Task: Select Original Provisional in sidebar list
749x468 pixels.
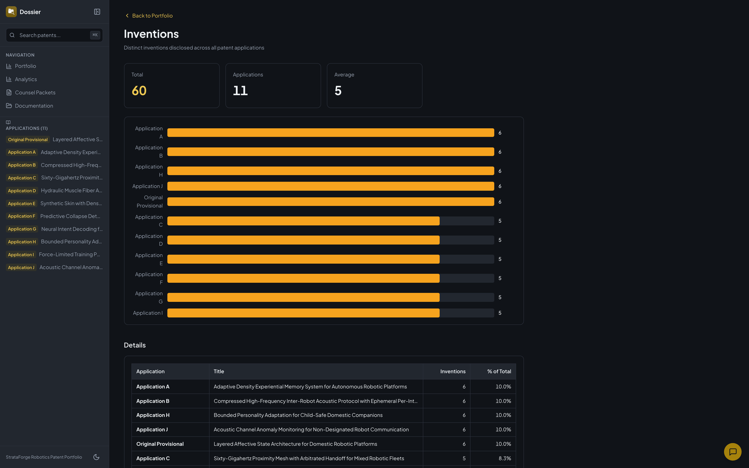Action: click(x=54, y=139)
